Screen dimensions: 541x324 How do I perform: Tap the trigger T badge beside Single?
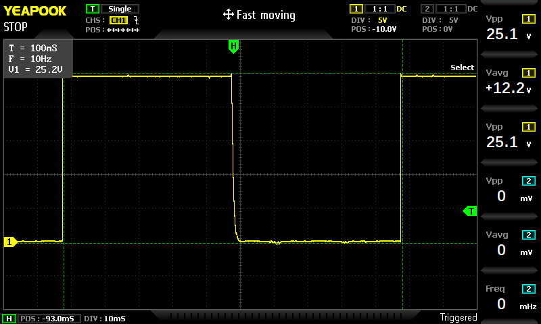tap(92, 9)
